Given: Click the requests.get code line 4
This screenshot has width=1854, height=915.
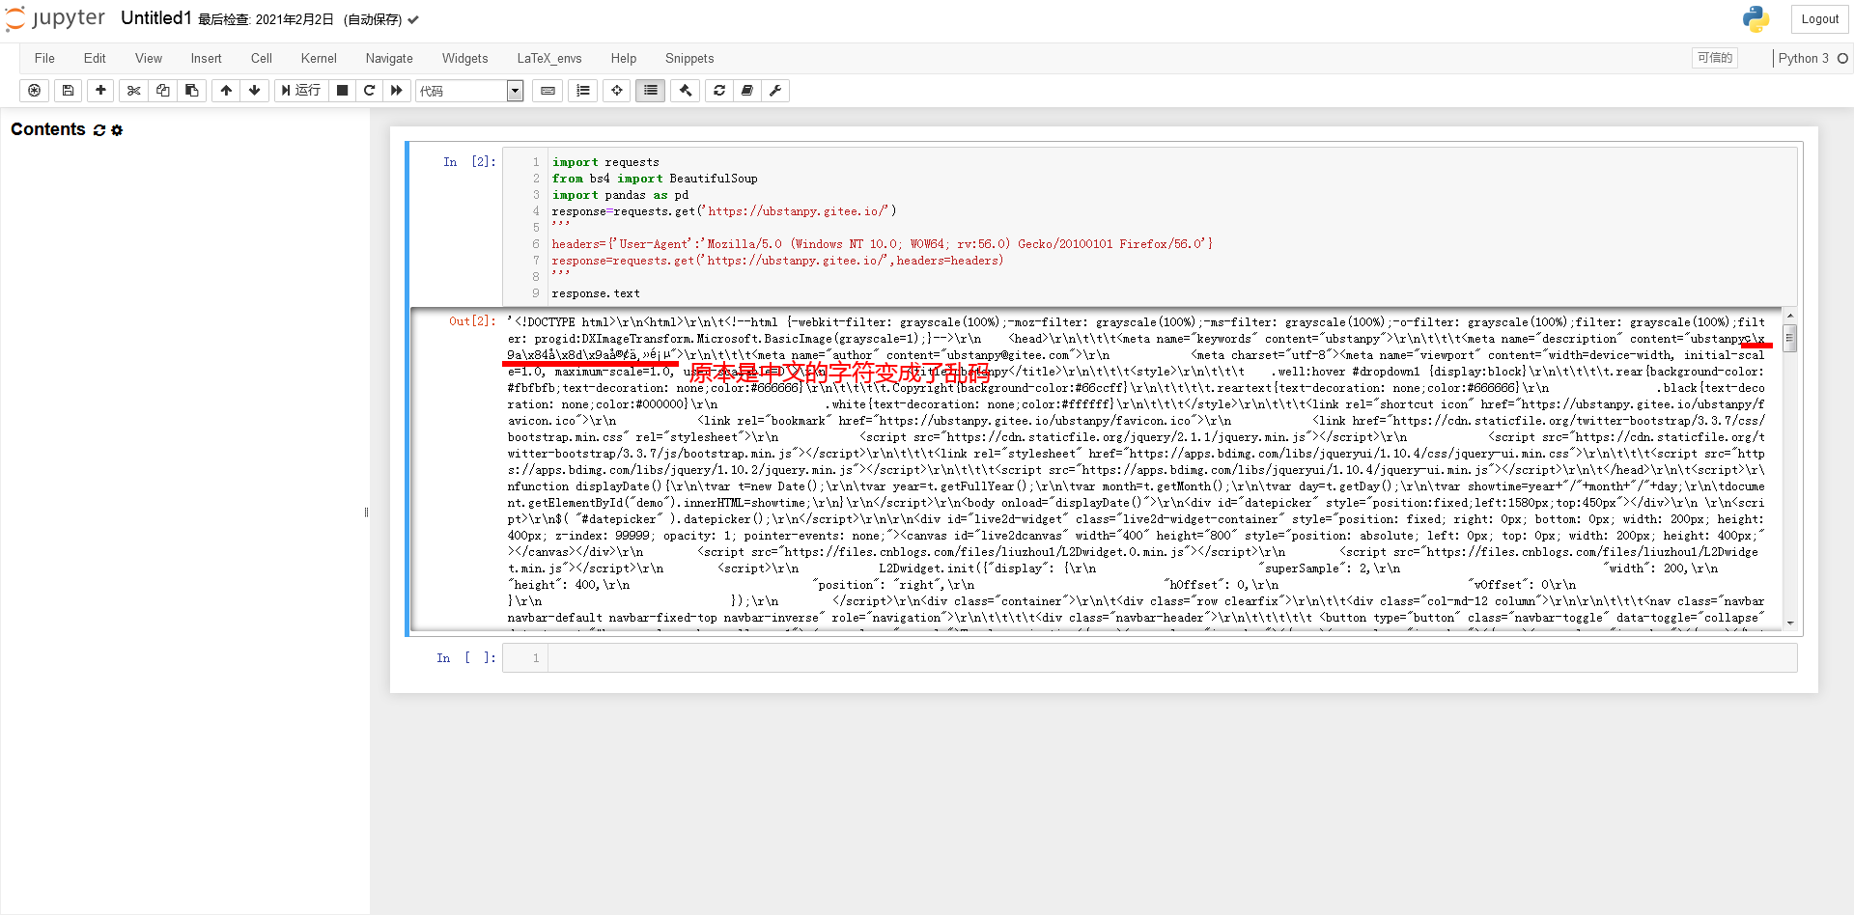Looking at the screenshot, I should [724, 211].
